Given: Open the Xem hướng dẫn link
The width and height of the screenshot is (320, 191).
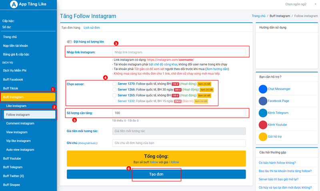Looking at the screenshot, I should [217, 69].
